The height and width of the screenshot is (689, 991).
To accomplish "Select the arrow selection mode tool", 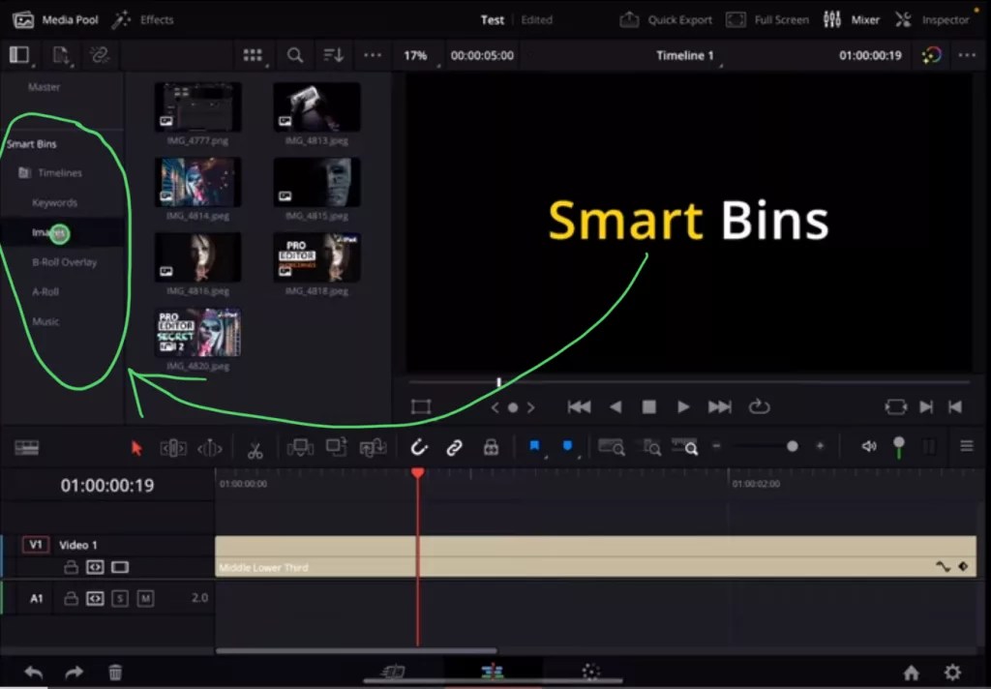I will (136, 446).
